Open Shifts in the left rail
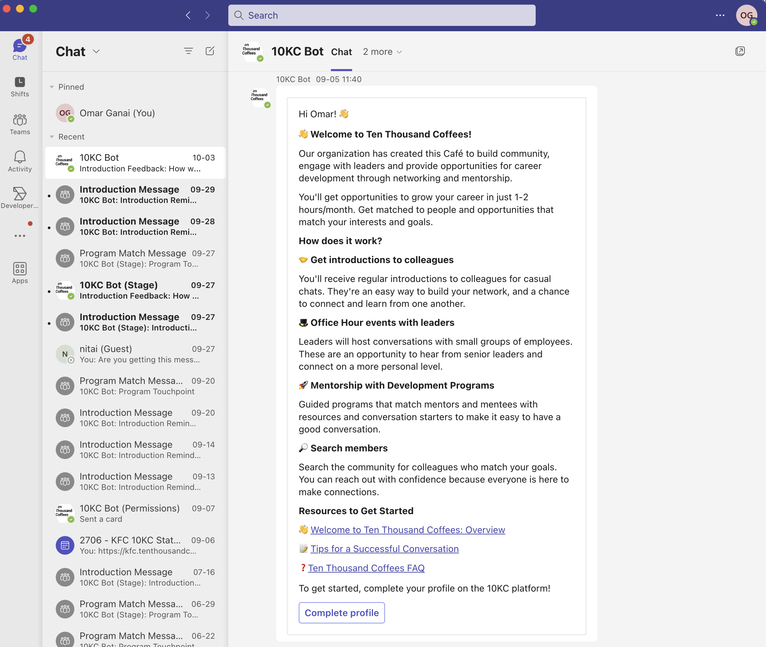Image resolution: width=766 pixels, height=647 pixels. pyautogui.click(x=20, y=87)
